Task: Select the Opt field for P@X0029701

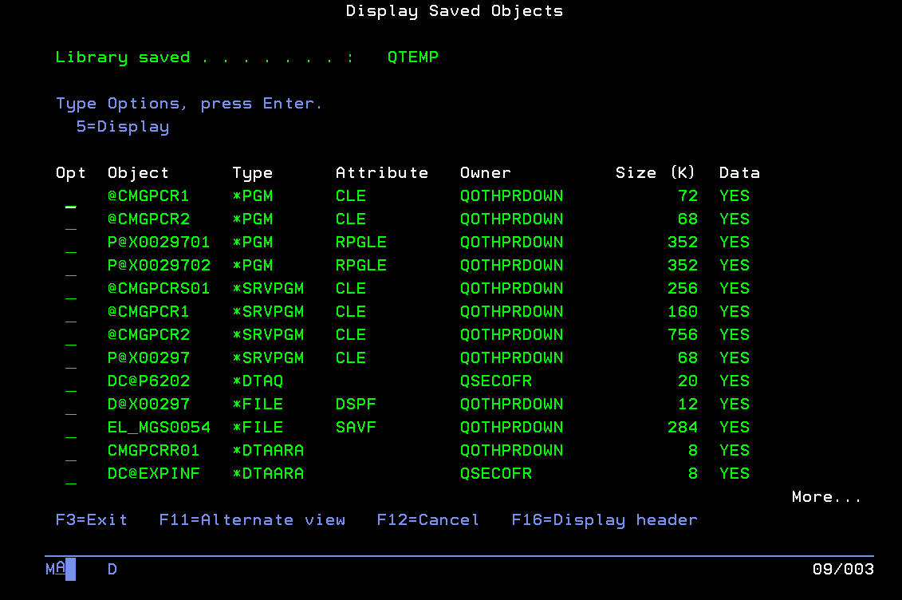Action: coord(71,243)
